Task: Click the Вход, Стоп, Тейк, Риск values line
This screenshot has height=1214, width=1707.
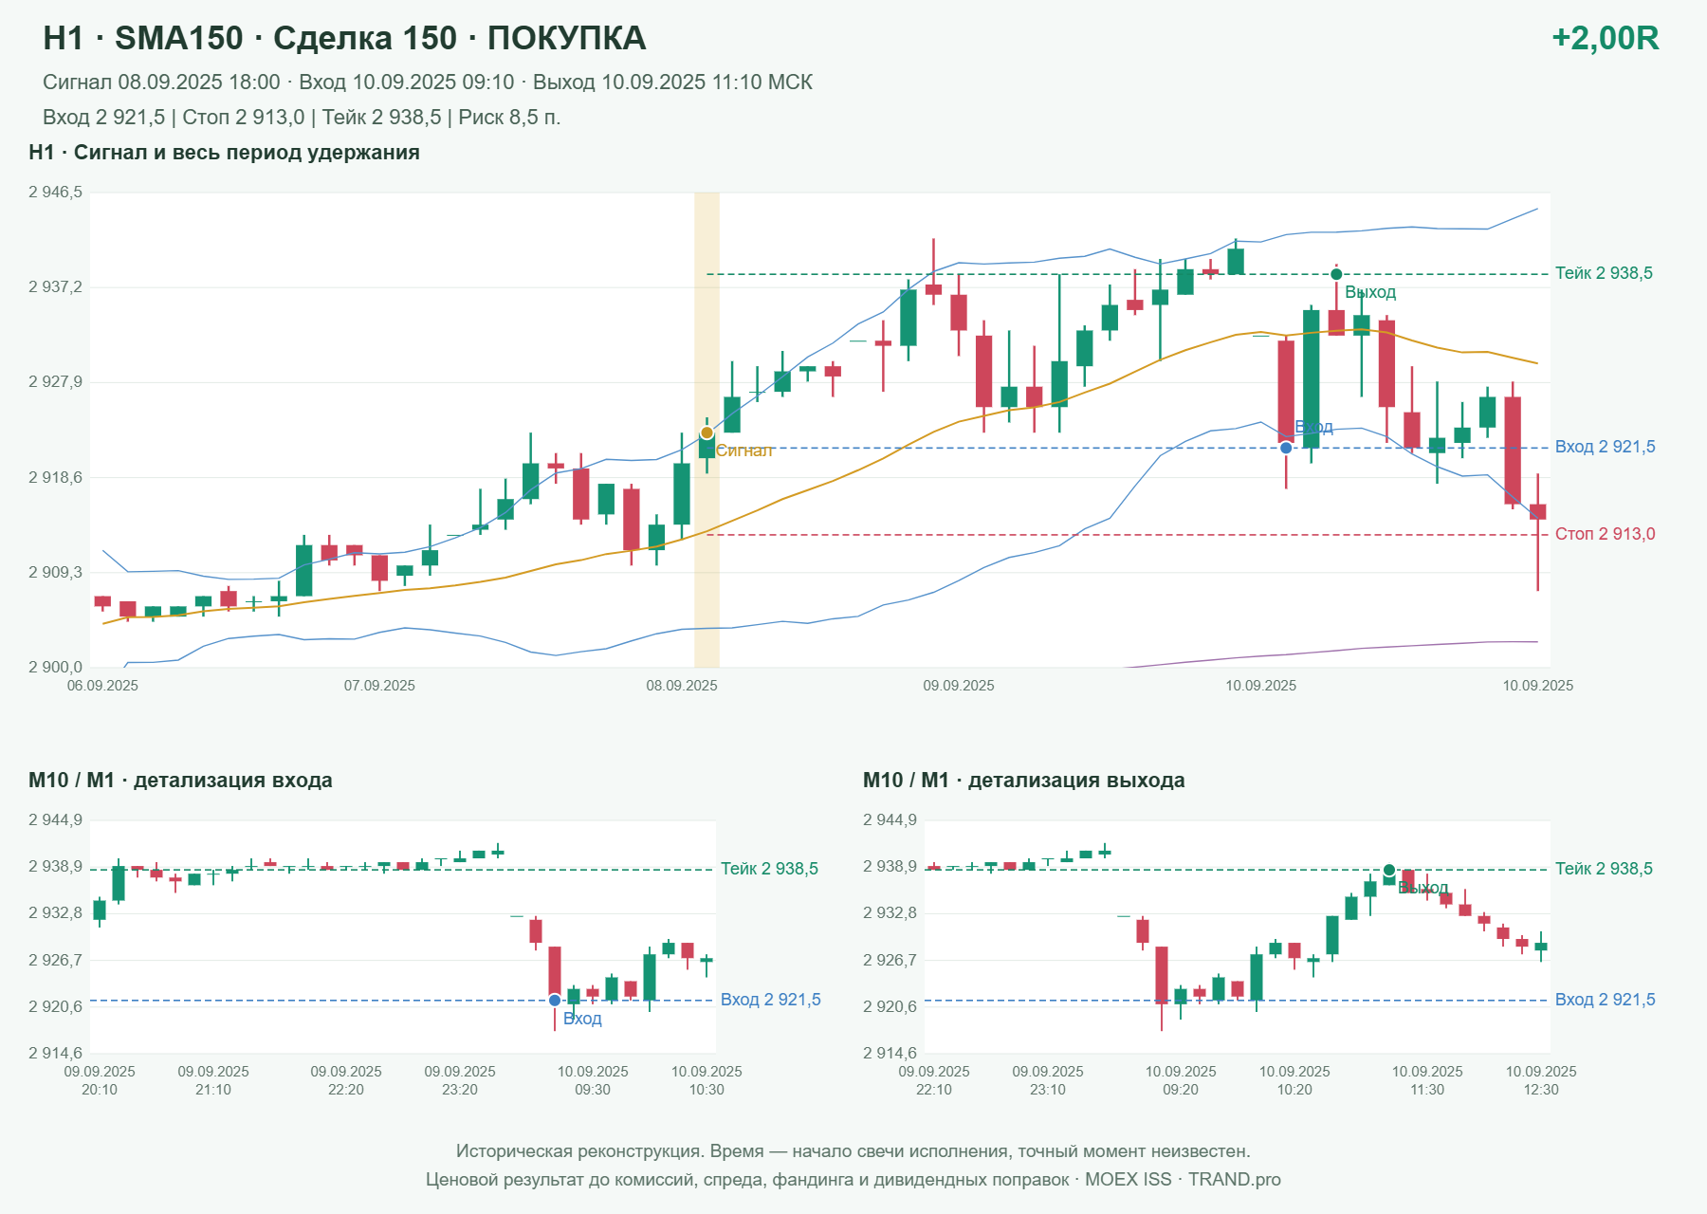Action: pyautogui.click(x=302, y=118)
